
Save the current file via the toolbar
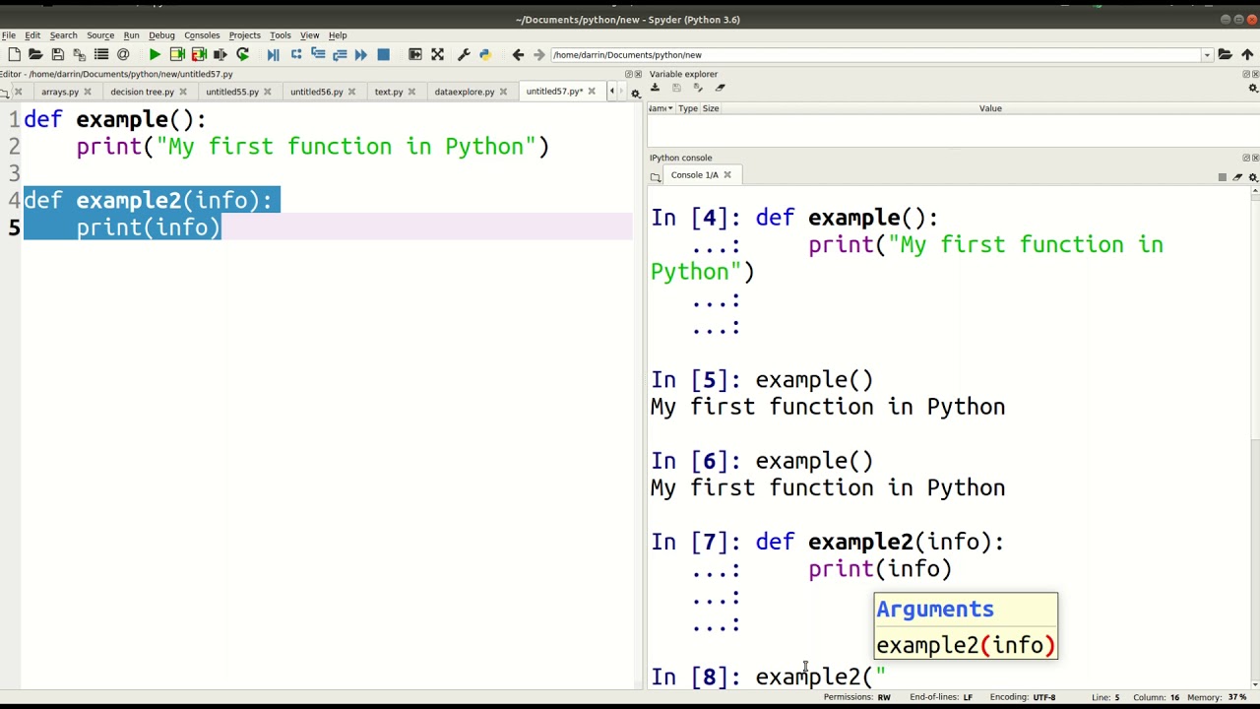(57, 55)
